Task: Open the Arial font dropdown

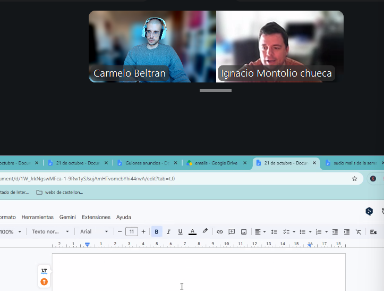Action: point(94,231)
